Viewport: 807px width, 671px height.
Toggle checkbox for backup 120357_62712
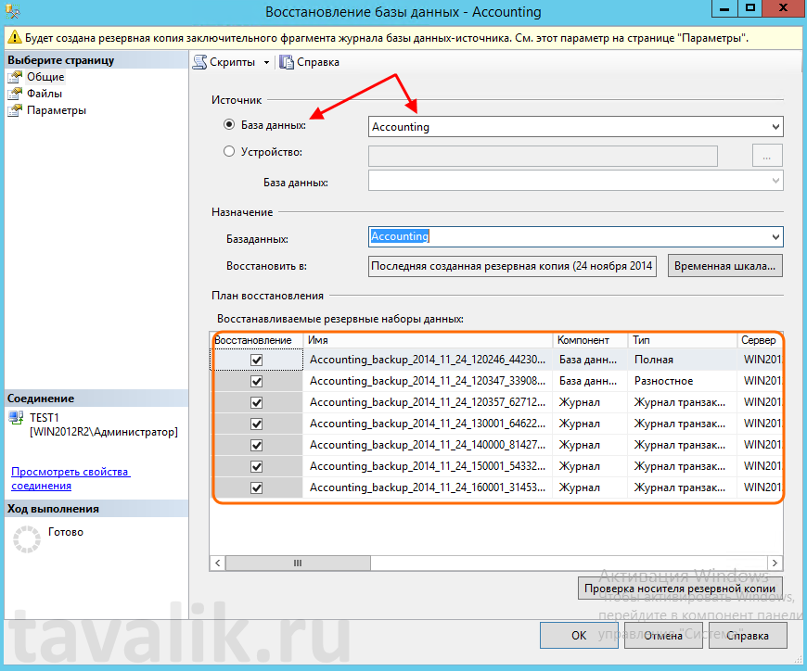[256, 402]
